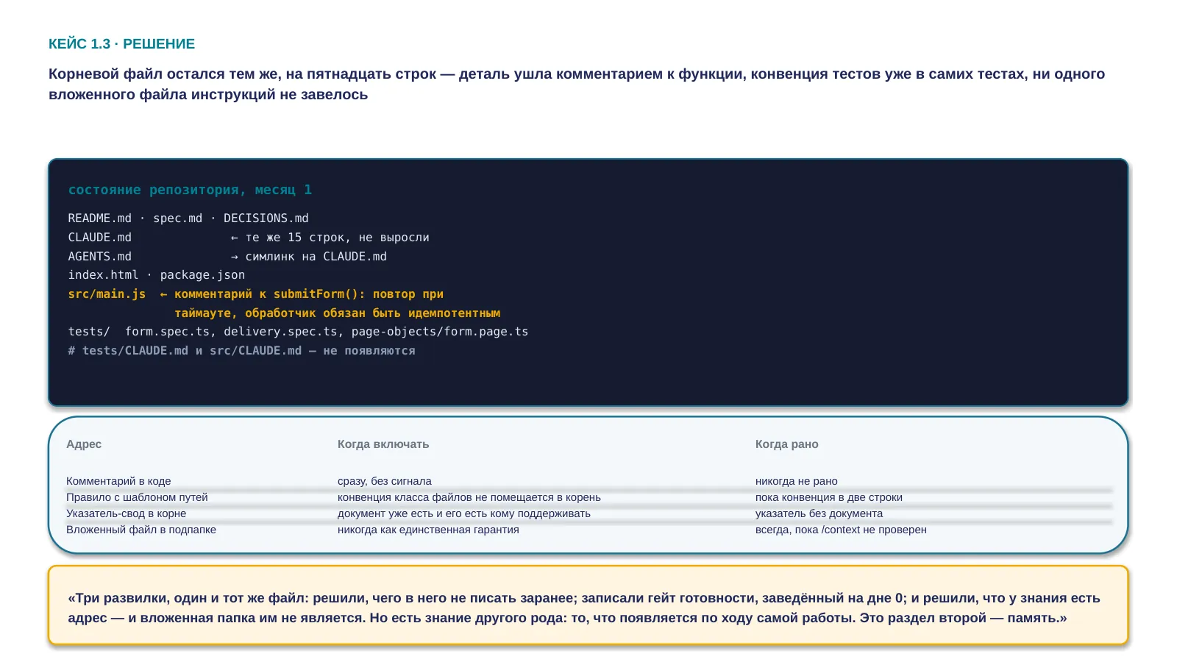Select the cell "сразу, без сигнала"
The height and width of the screenshot is (662, 1177).
pyautogui.click(x=385, y=481)
